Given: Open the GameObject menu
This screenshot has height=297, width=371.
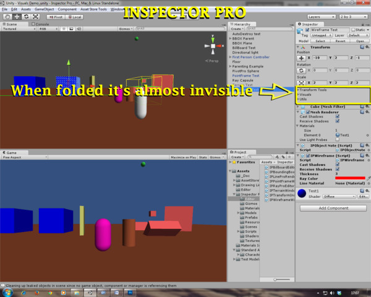Looking at the screenshot, I should [45, 9].
